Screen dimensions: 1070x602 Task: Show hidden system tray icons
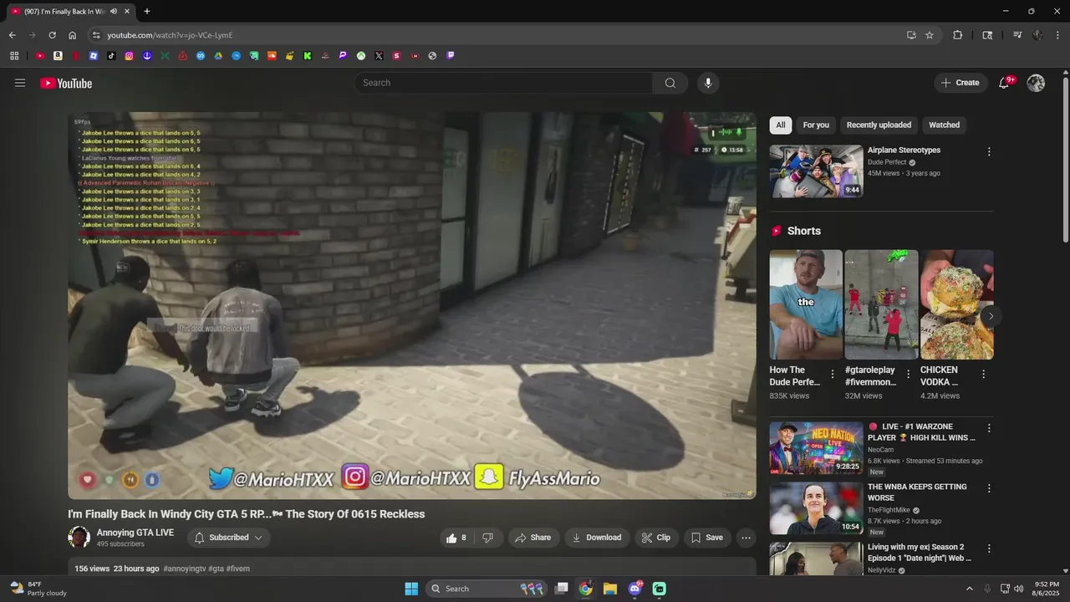click(x=970, y=589)
